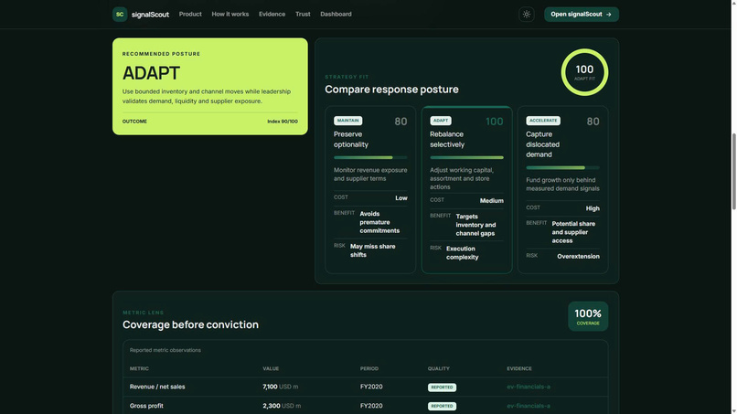Viewport: 737px width, 414px height.
Task: Click the METRIC column header
Action: (x=139, y=369)
